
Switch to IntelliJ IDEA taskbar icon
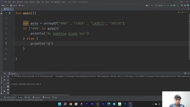[130, 104]
